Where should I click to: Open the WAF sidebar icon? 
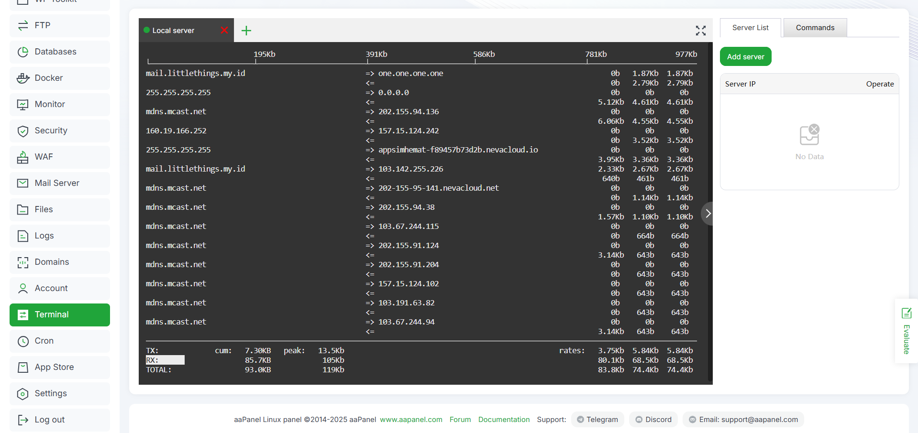pos(23,157)
